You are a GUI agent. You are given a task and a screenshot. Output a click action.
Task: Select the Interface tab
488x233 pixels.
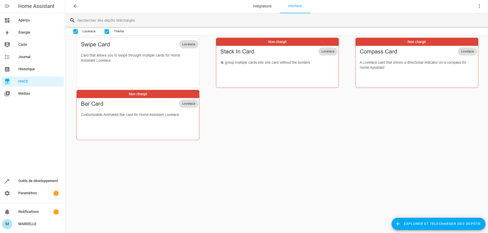tap(295, 6)
